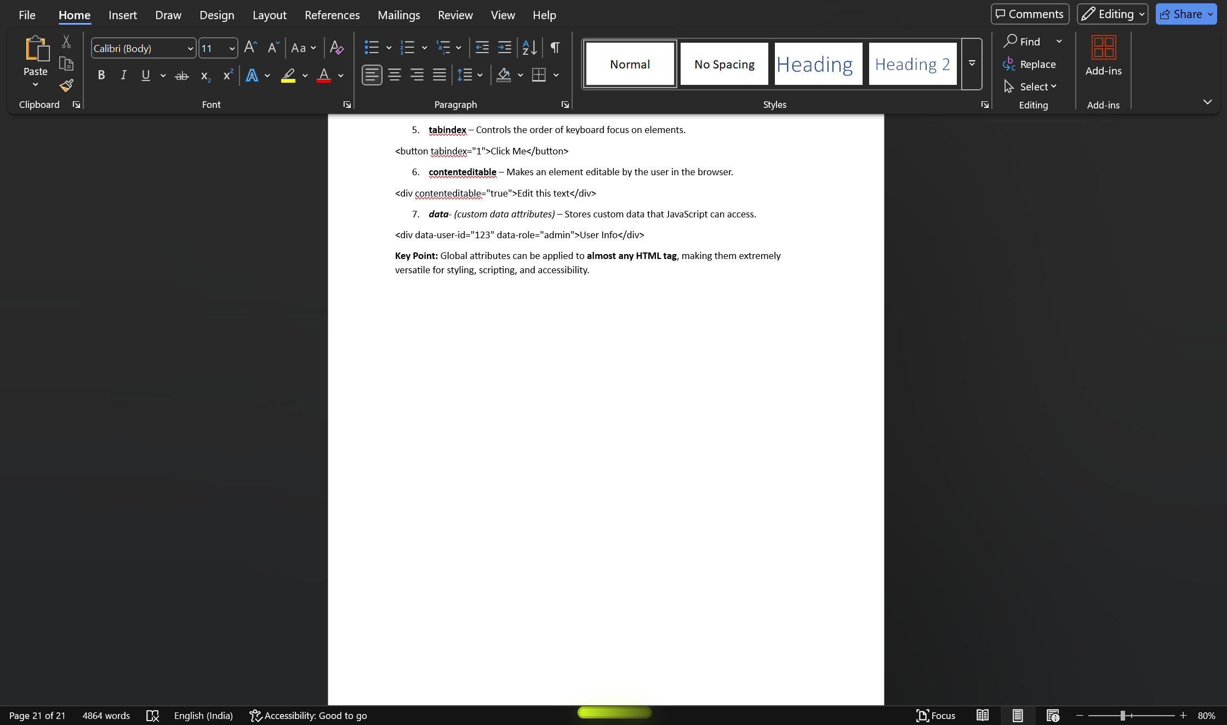Apply the Heading 2 style
The height and width of the screenshot is (725, 1227).
tap(912, 64)
